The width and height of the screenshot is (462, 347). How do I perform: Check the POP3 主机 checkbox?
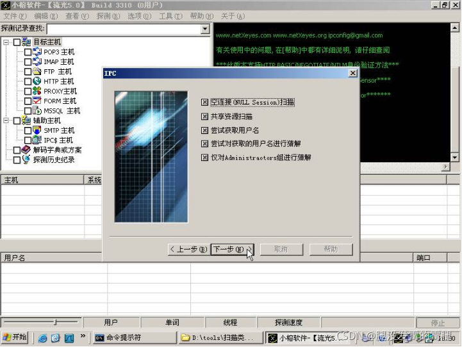tap(28, 52)
